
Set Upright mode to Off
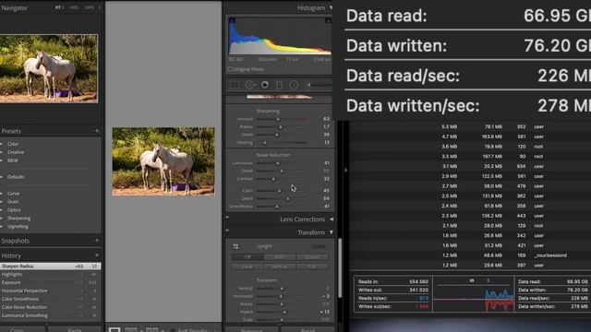click(x=247, y=257)
